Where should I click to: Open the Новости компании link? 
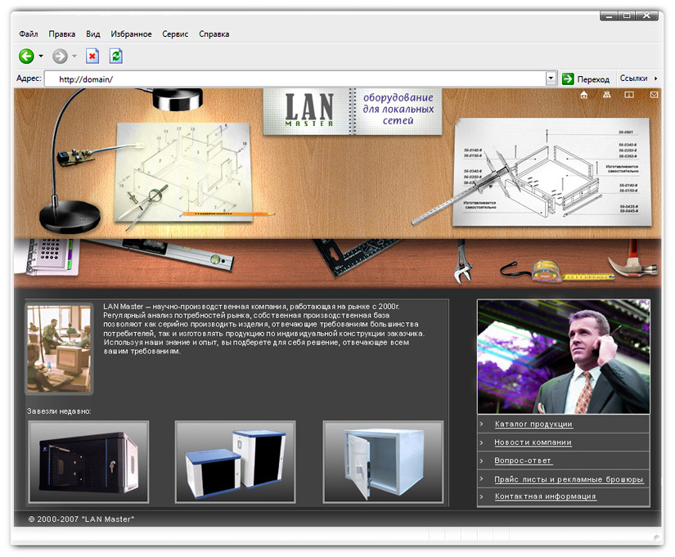[x=533, y=442]
